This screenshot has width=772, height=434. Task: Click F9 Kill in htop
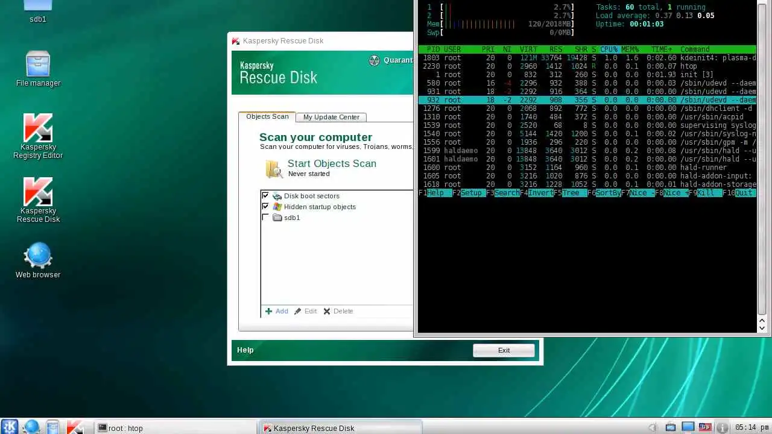[705, 193]
